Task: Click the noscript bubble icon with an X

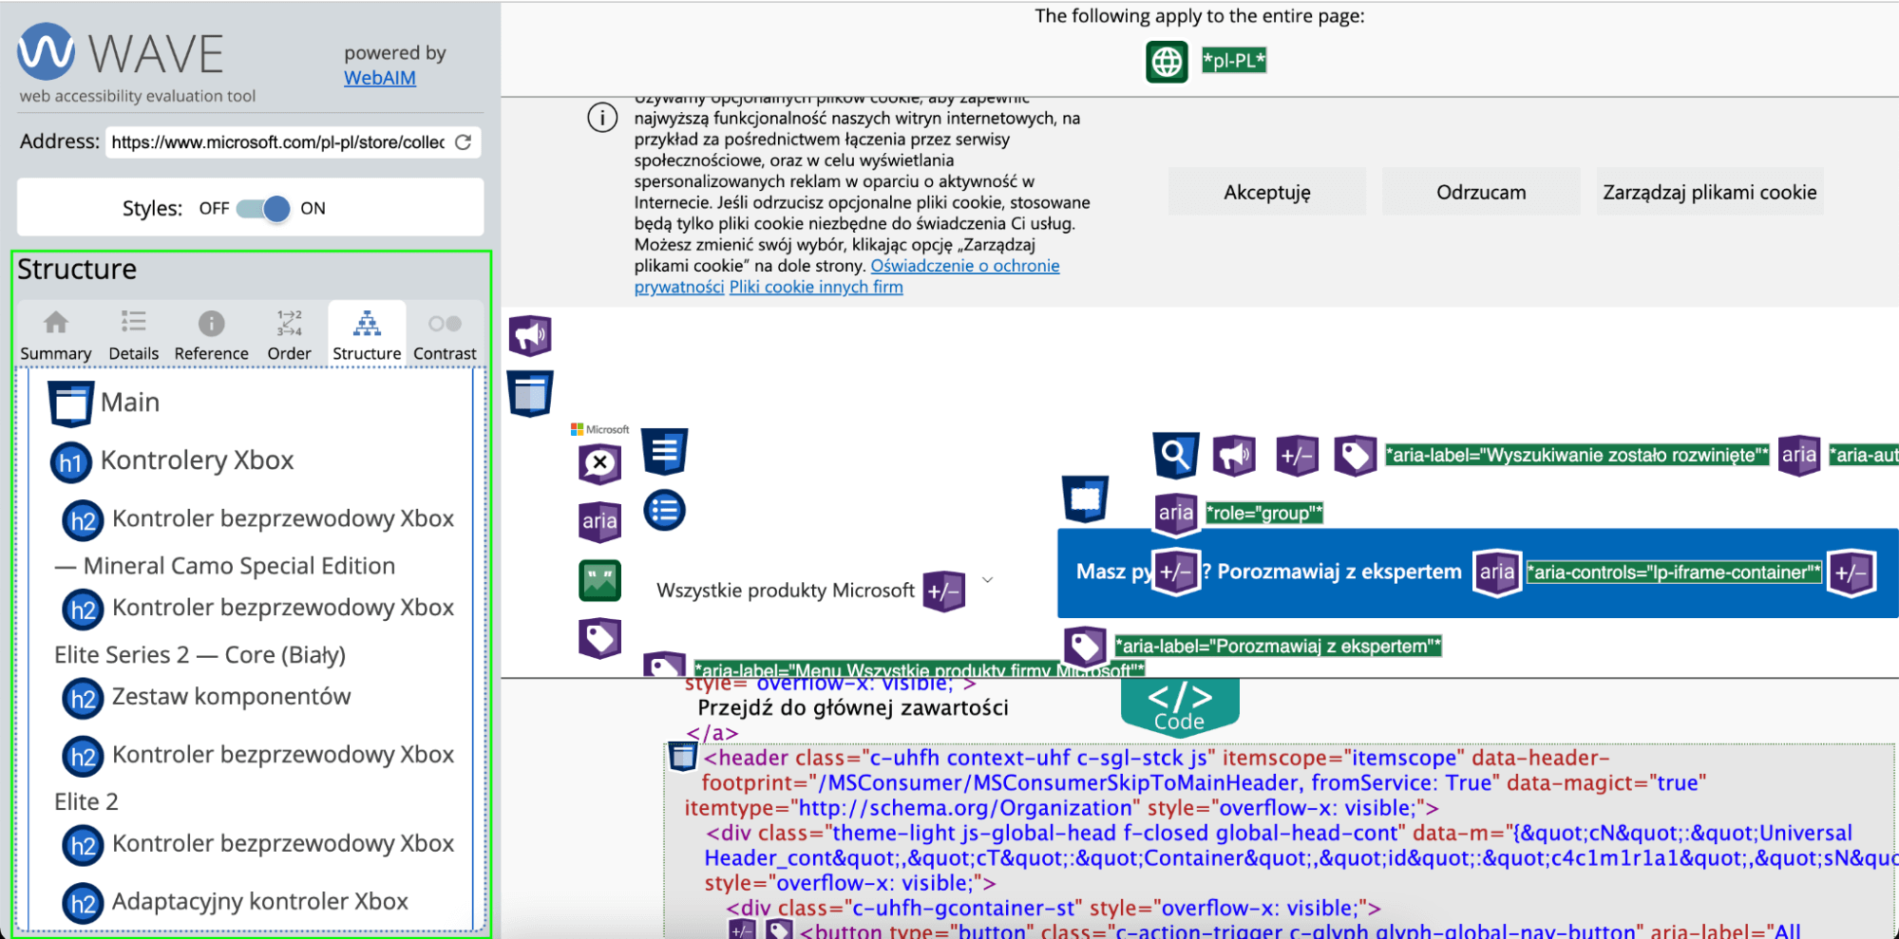Action: pyautogui.click(x=600, y=463)
